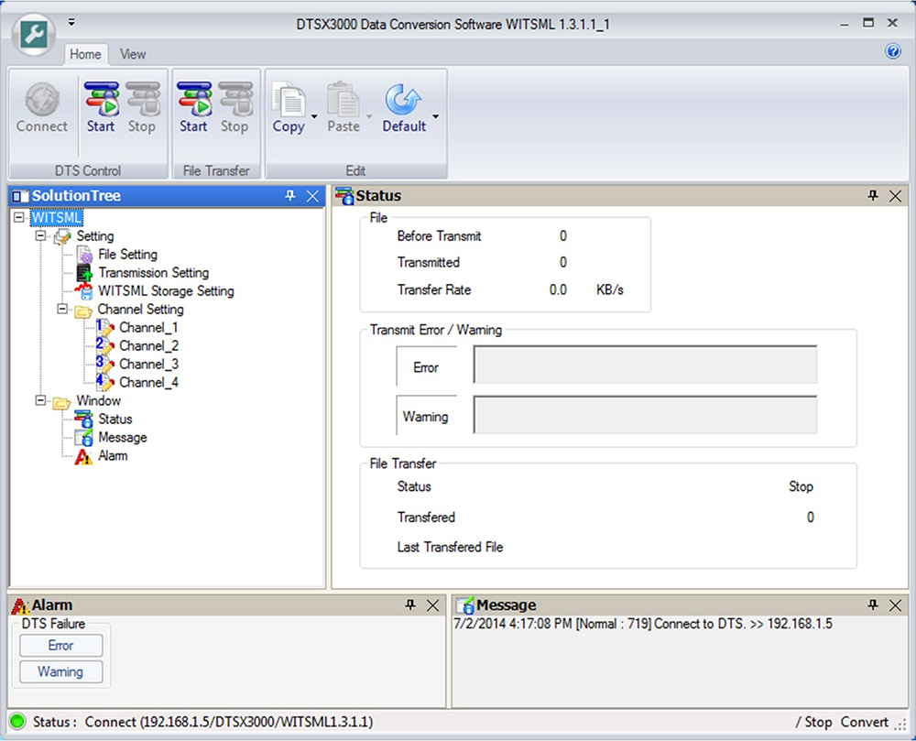Viewport: 916px width, 741px height.
Task: Open the wrench application menu button
Action: click(x=34, y=34)
